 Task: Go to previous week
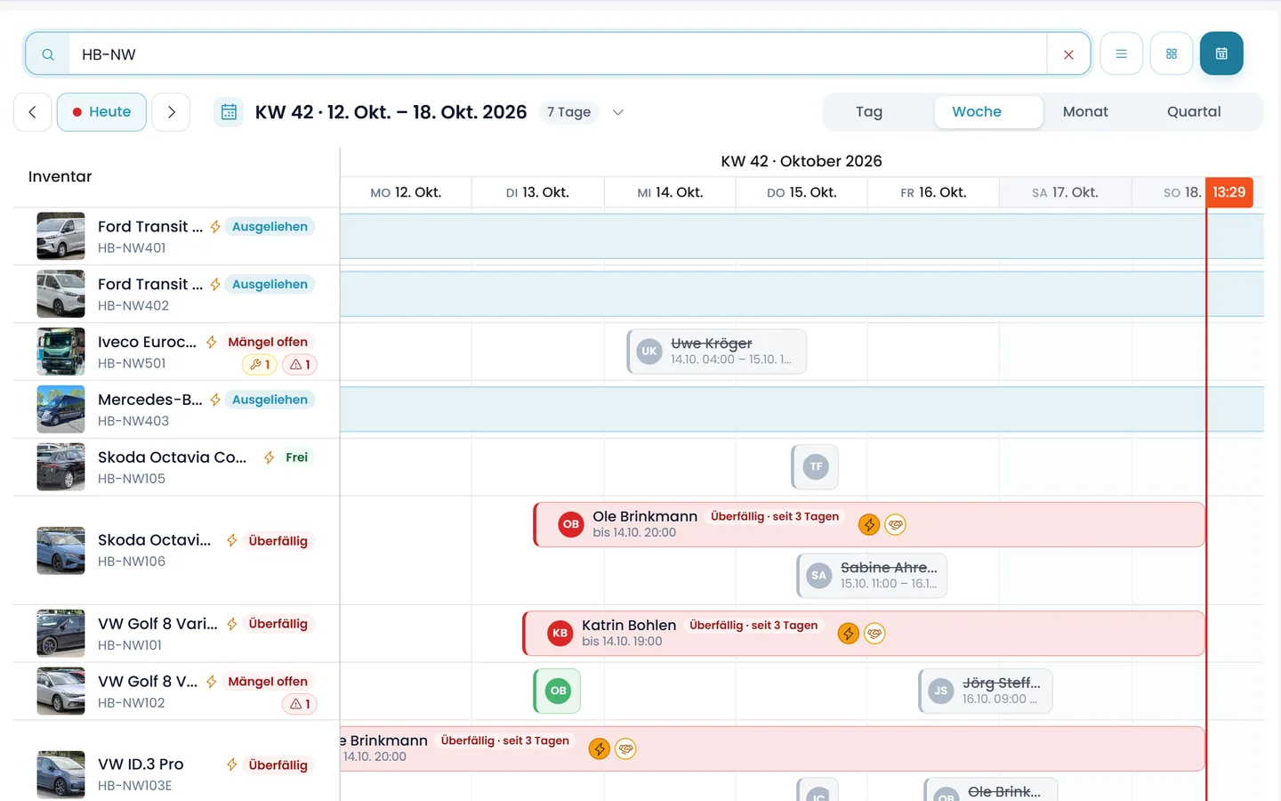click(32, 112)
